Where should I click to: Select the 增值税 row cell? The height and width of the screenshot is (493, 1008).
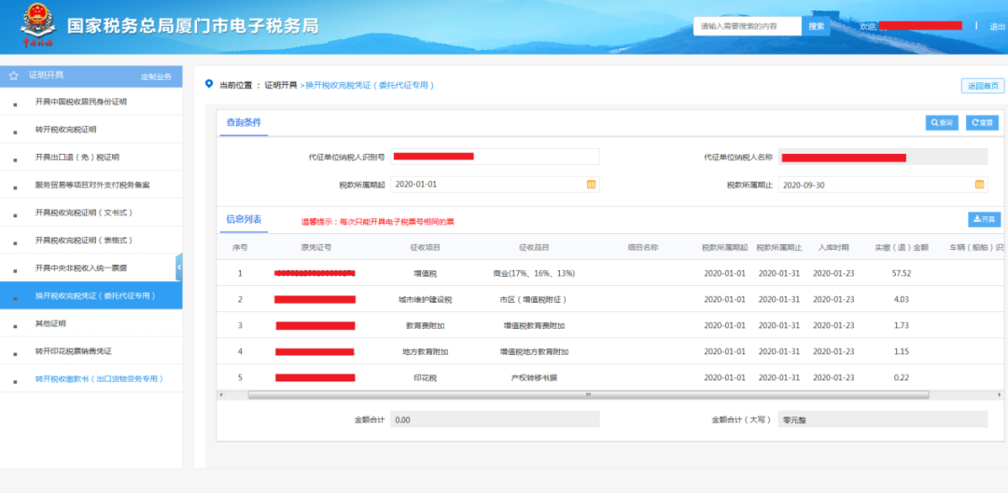[425, 273]
